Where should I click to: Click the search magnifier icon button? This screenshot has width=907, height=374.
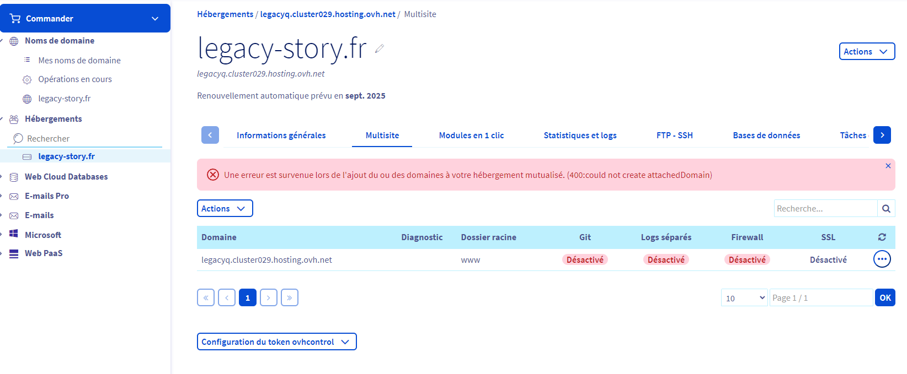[886, 209]
